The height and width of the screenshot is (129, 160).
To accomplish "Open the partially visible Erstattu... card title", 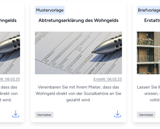I will tap(152, 20).
